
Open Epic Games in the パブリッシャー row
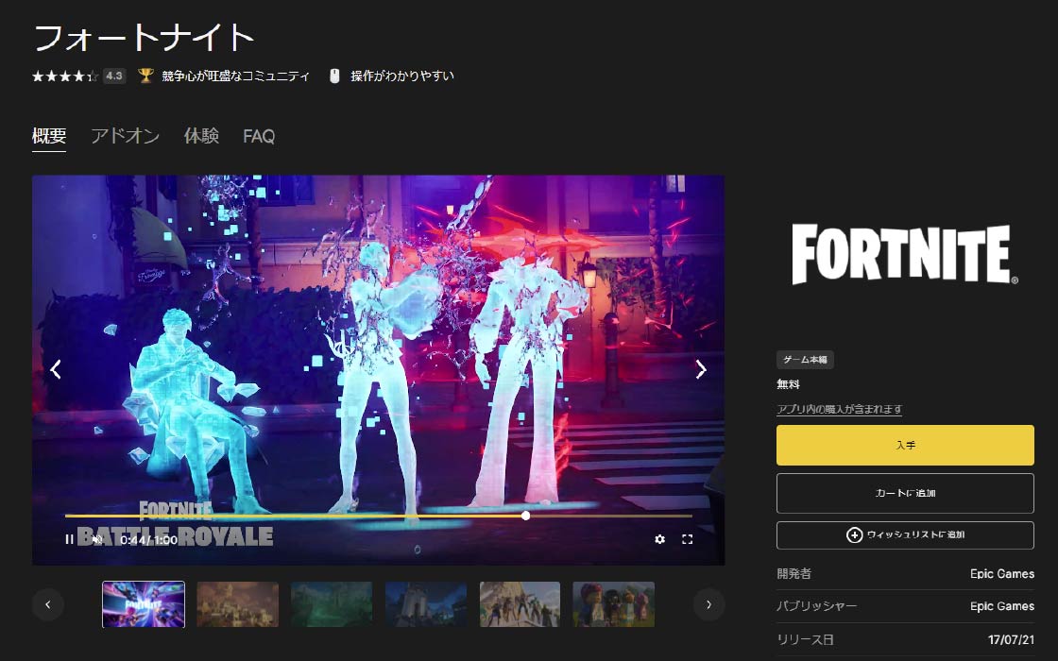click(1002, 606)
